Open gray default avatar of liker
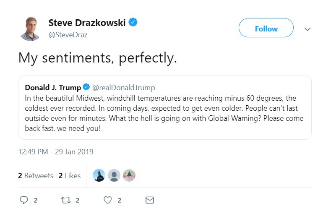 [x=114, y=175]
